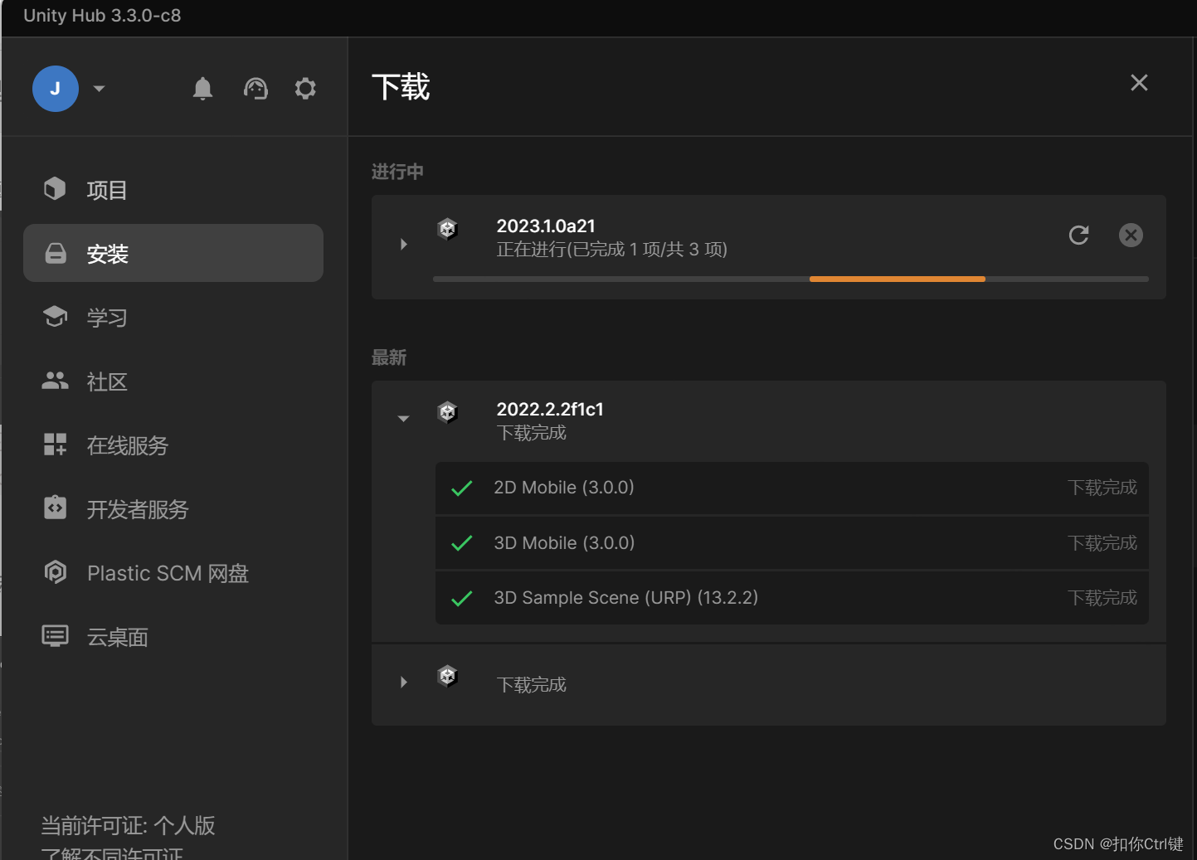This screenshot has width=1197, height=860.
Task: Open 在线服务 sidebar item
Action: point(173,445)
